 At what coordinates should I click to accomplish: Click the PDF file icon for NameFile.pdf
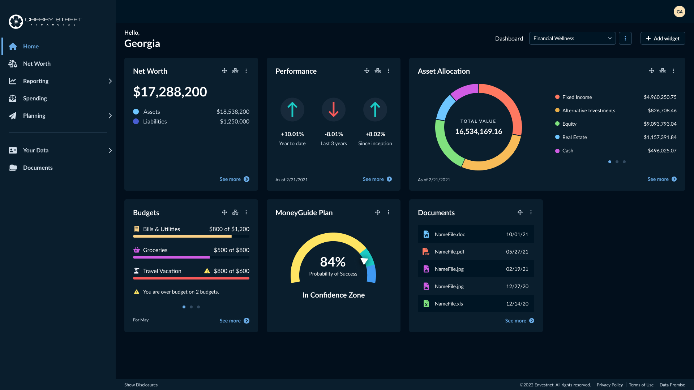426,252
